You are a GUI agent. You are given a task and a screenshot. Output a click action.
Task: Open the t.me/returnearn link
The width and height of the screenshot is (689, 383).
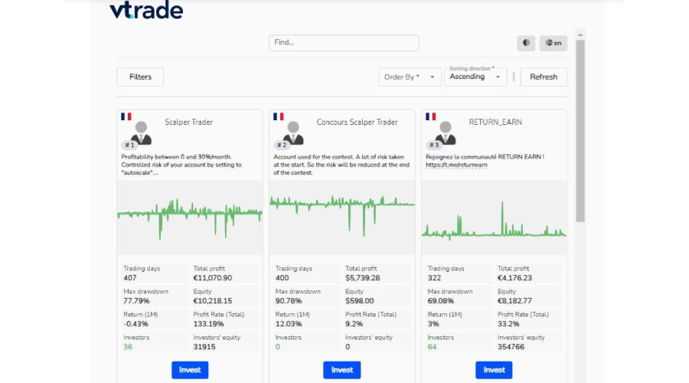[456, 165]
